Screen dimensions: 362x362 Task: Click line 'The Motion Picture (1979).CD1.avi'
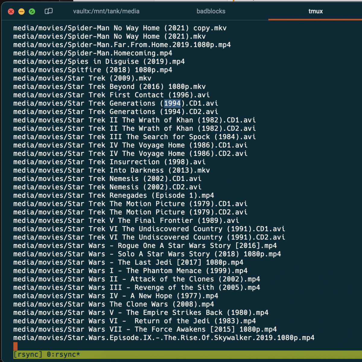tap(130, 204)
